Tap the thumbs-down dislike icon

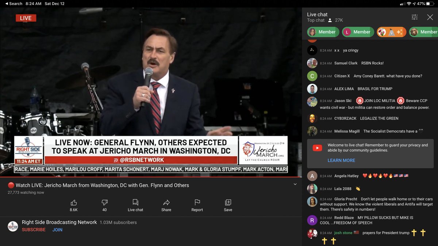(x=104, y=202)
